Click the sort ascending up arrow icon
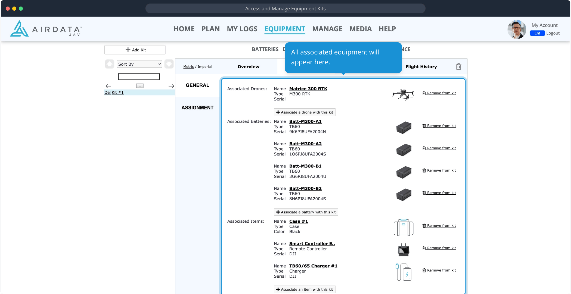The width and height of the screenshot is (571, 294). click(x=110, y=64)
